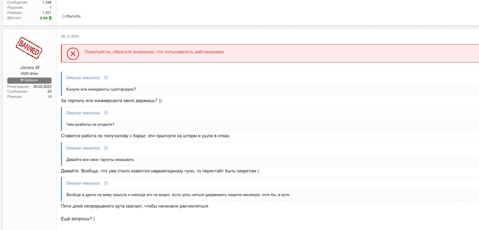Expand the quote 'Кинули или конкуренты (шоп\форум)?'
This screenshot has height=230, width=479.
(x=101, y=89)
